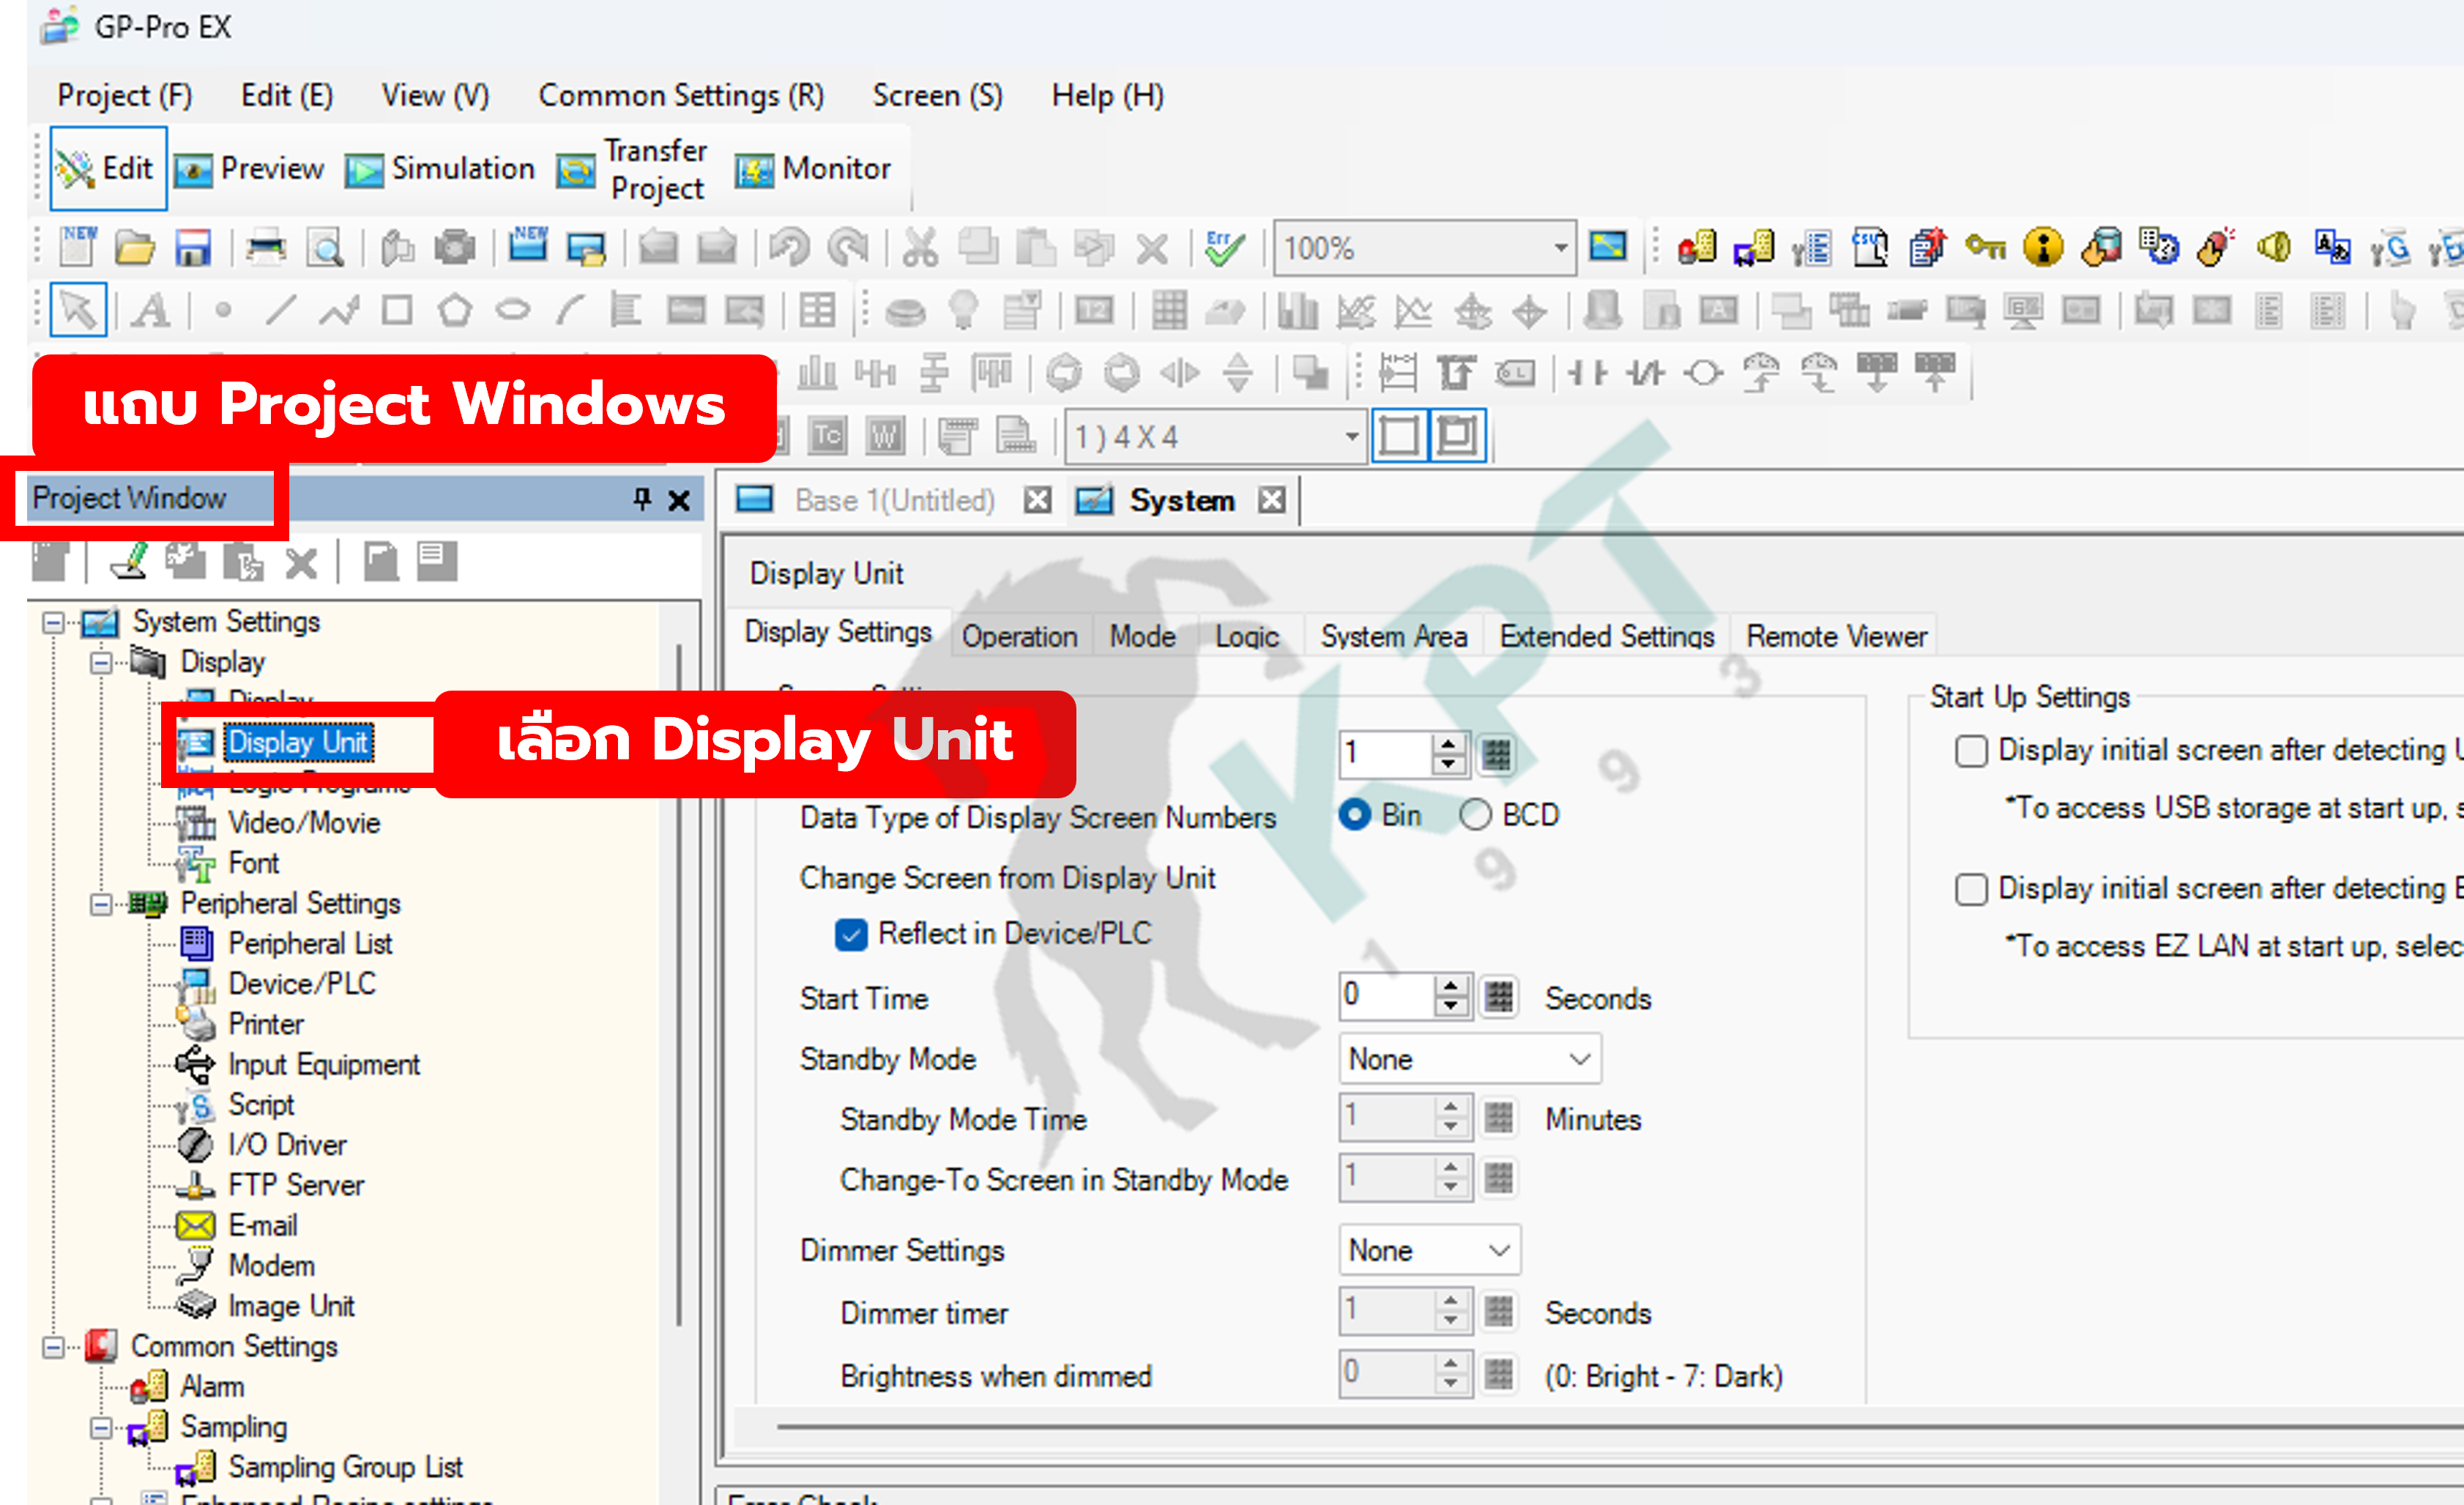Collapse the Common Settings tree node

coord(53,1347)
